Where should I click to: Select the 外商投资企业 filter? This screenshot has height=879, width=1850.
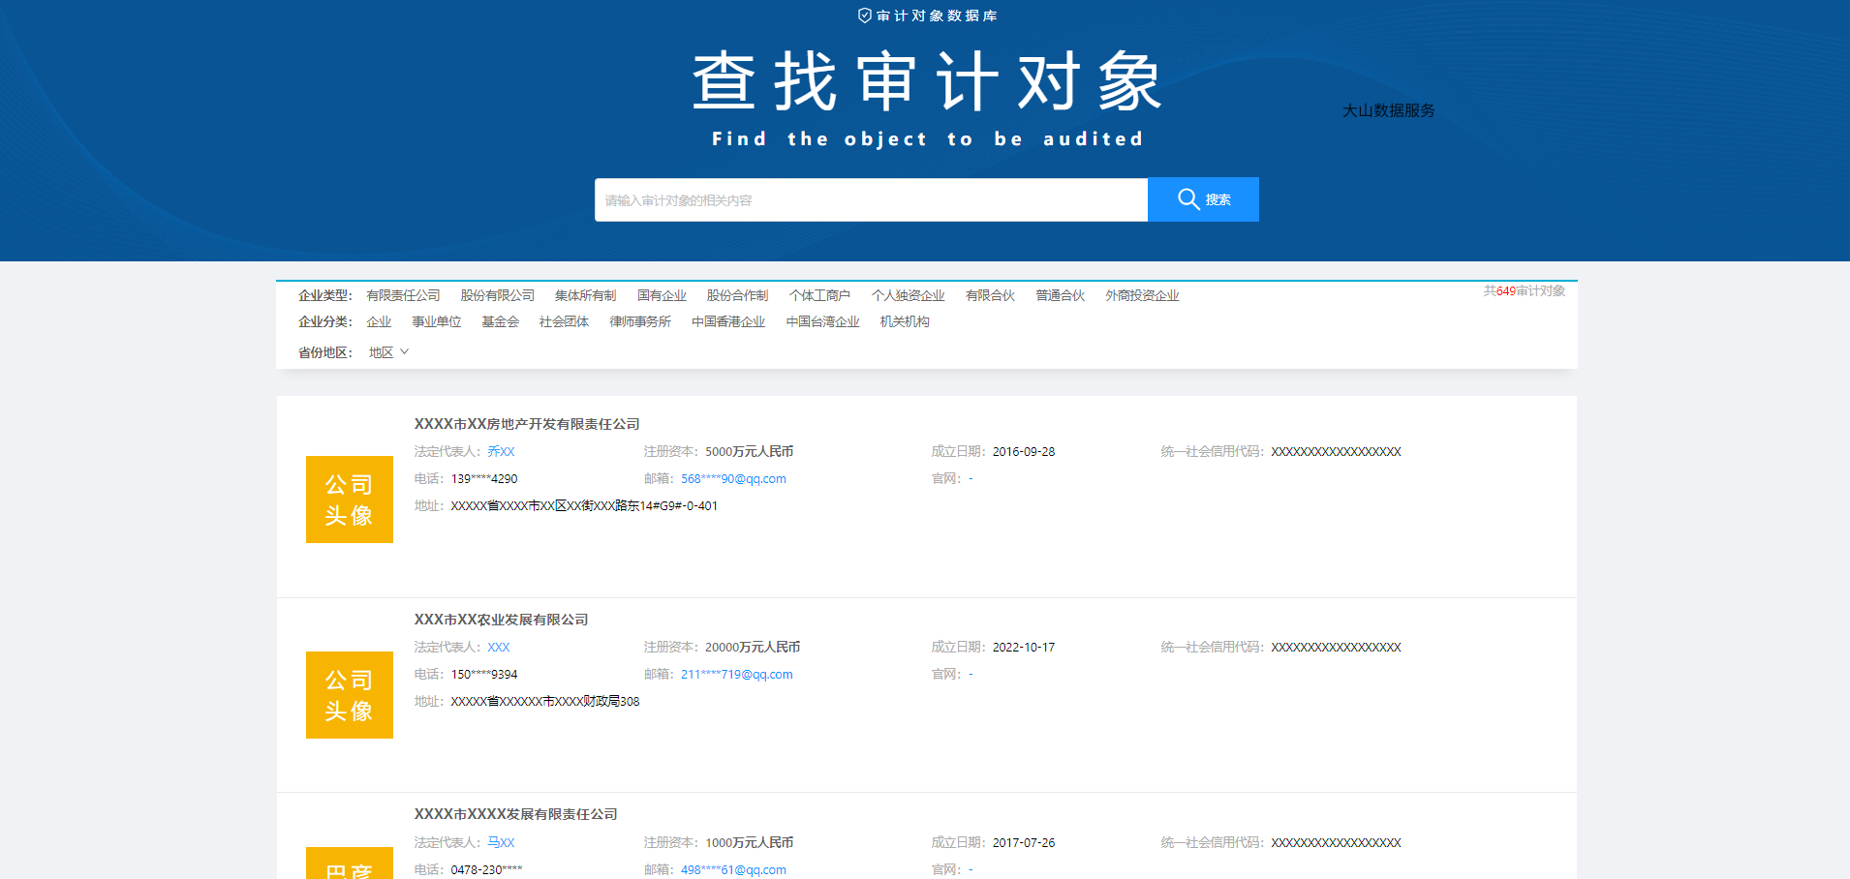click(x=1143, y=295)
